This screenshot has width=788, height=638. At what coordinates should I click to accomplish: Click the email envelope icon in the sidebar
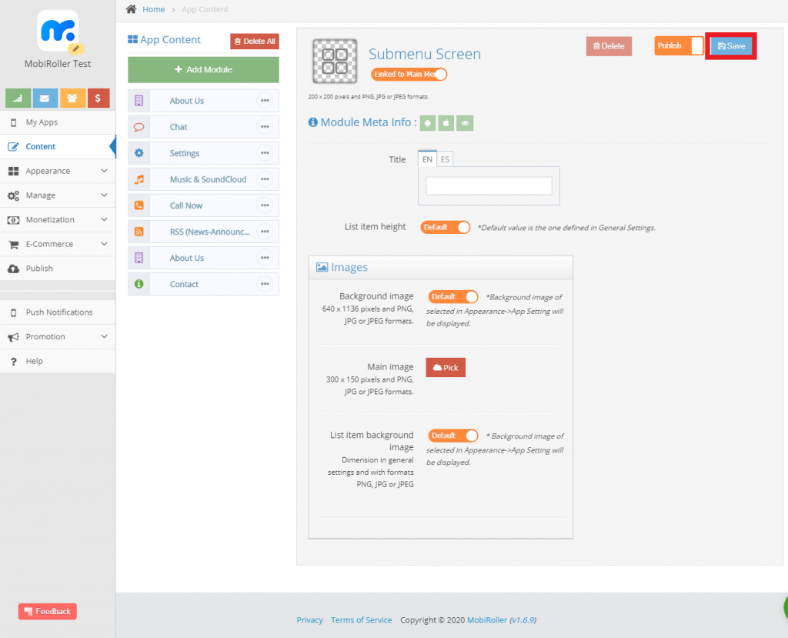pyautogui.click(x=44, y=99)
